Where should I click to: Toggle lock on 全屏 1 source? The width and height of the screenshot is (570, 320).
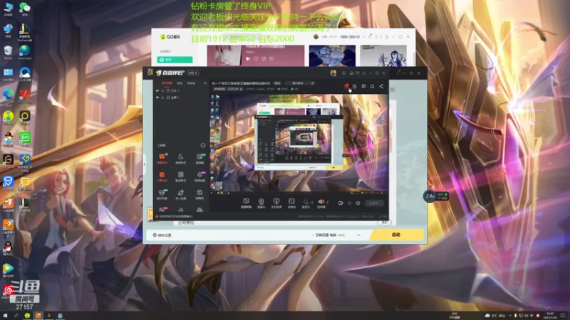[162, 97]
